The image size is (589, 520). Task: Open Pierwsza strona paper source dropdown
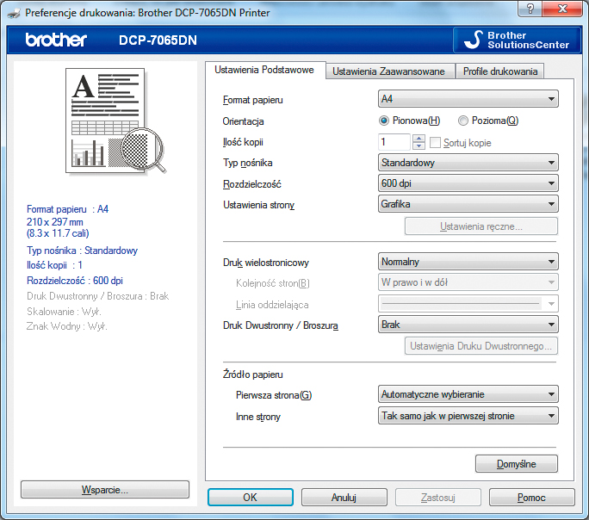tap(468, 394)
